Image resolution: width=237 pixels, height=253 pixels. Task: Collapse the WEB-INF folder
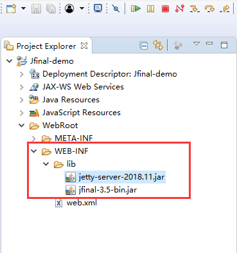tap(34, 151)
